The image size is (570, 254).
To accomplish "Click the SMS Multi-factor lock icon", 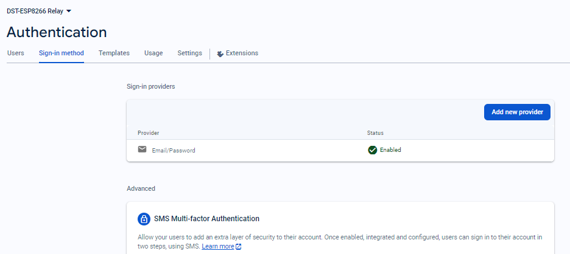I will pyautogui.click(x=144, y=219).
